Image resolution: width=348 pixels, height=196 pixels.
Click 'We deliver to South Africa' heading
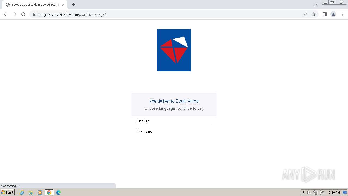tap(174, 101)
